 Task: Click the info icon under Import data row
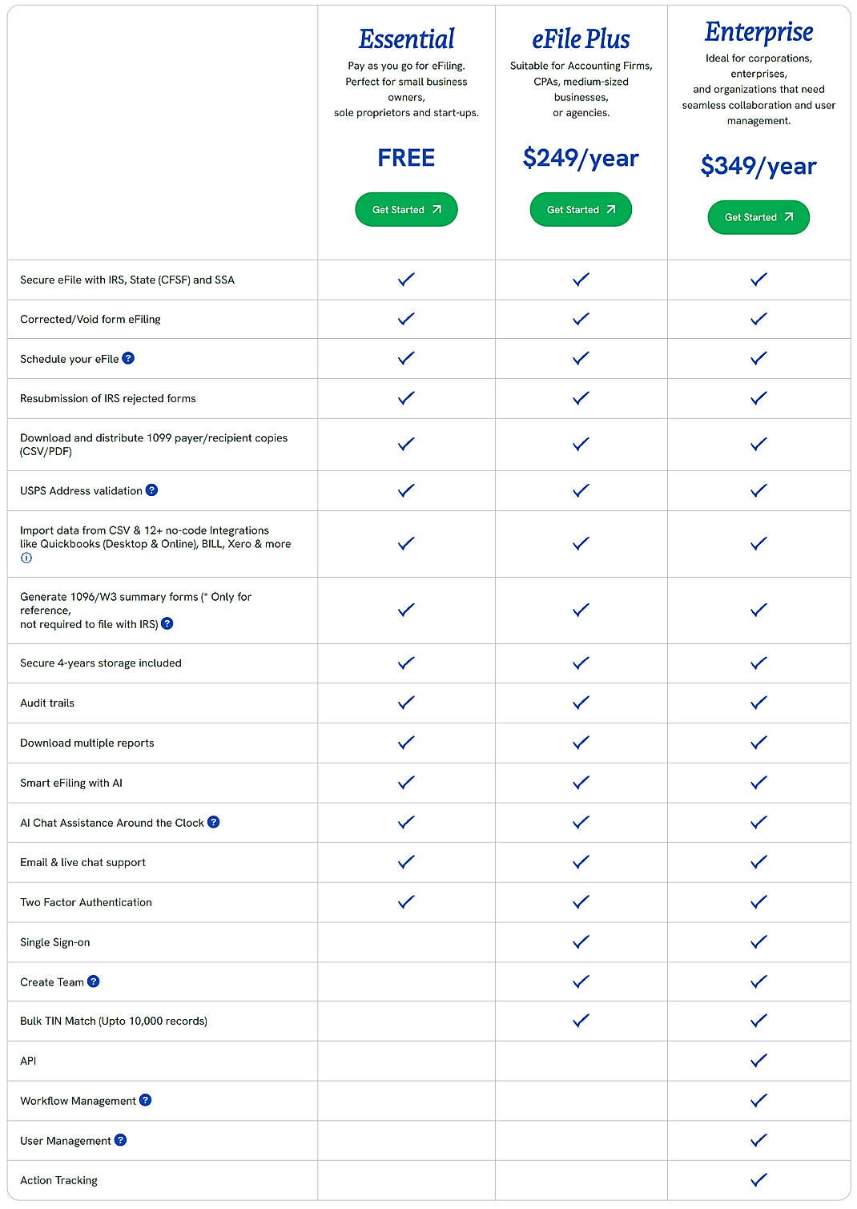click(x=26, y=558)
